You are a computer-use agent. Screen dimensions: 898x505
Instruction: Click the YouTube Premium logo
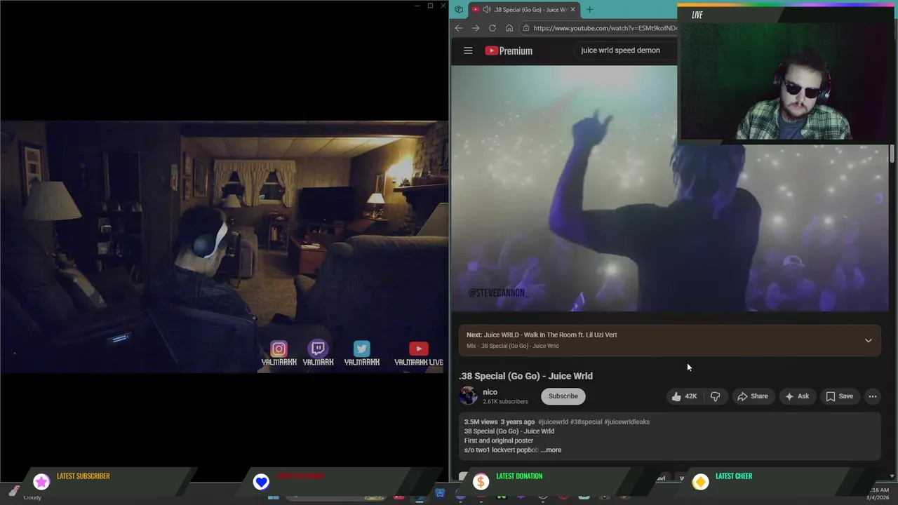(509, 50)
